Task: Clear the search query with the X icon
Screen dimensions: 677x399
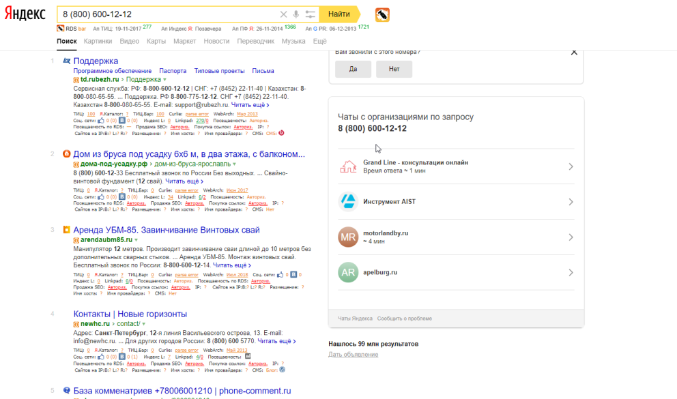Action: tap(283, 14)
